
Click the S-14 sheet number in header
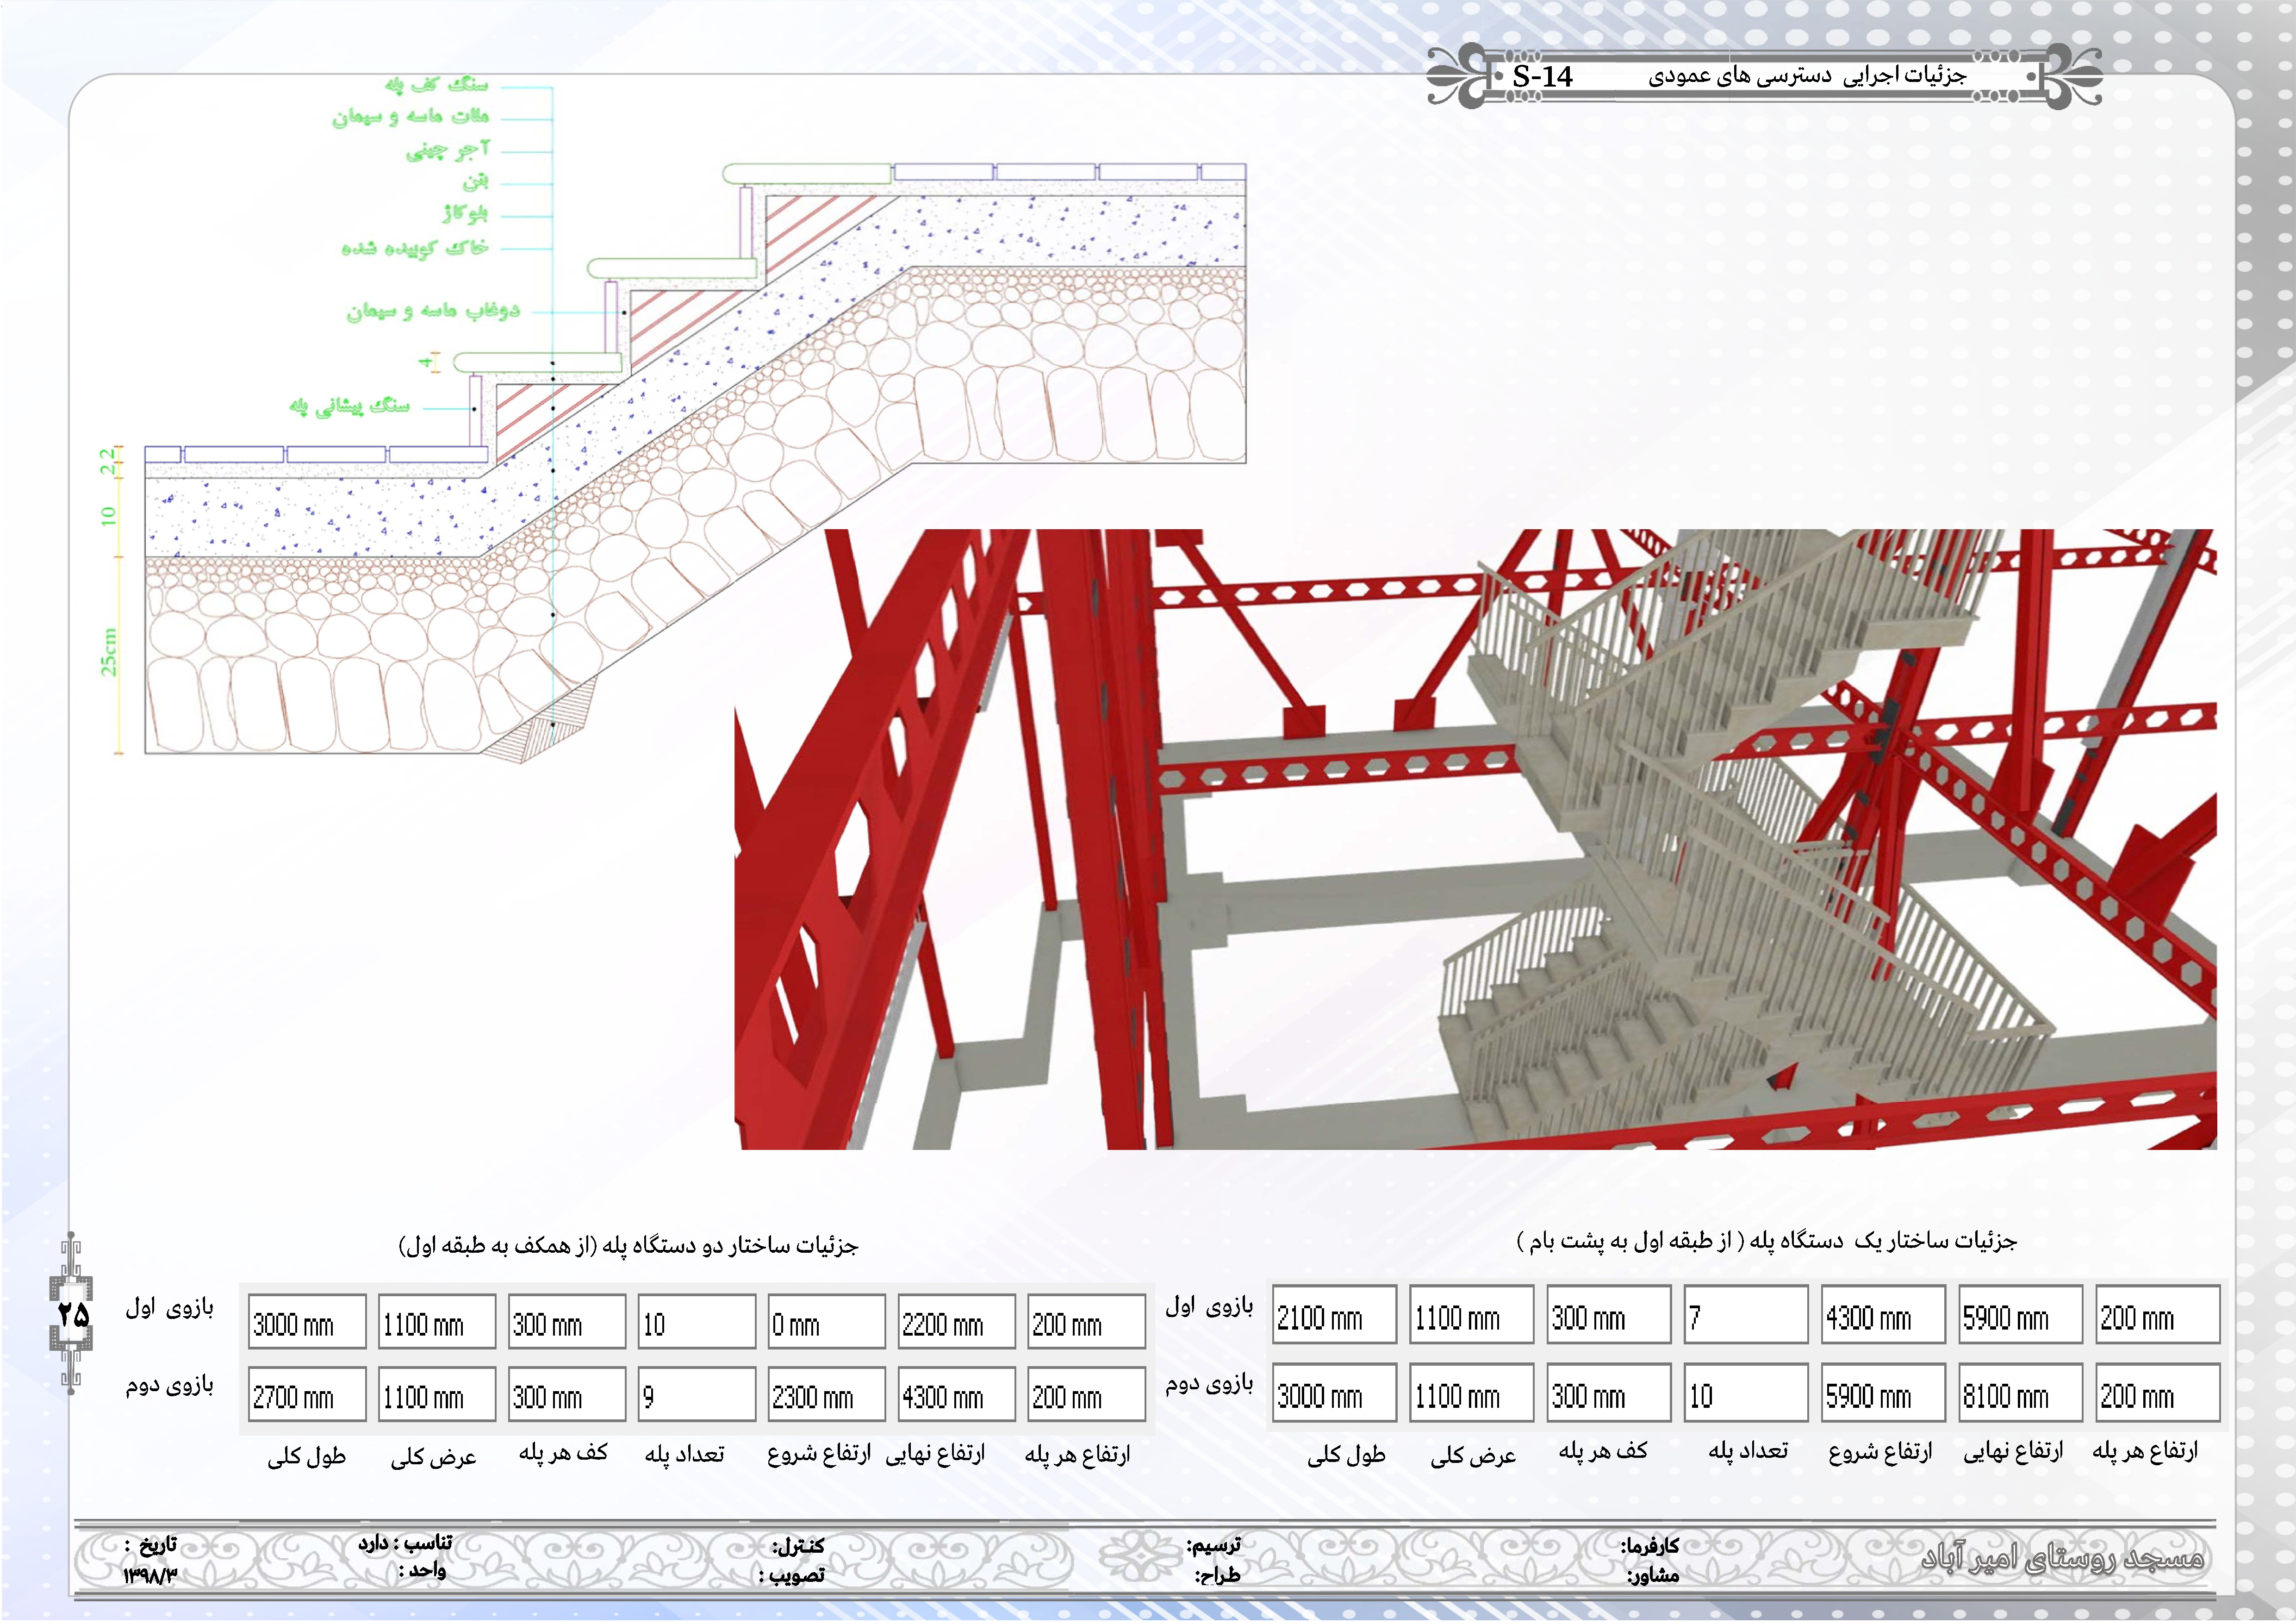[x=1542, y=76]
